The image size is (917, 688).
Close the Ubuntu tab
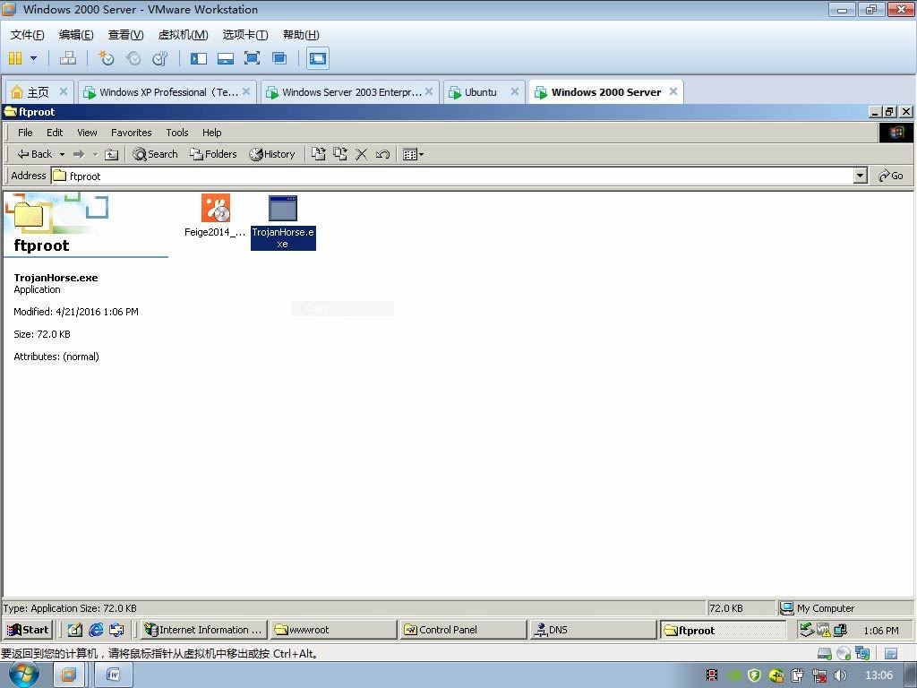[x=515, y=91]
